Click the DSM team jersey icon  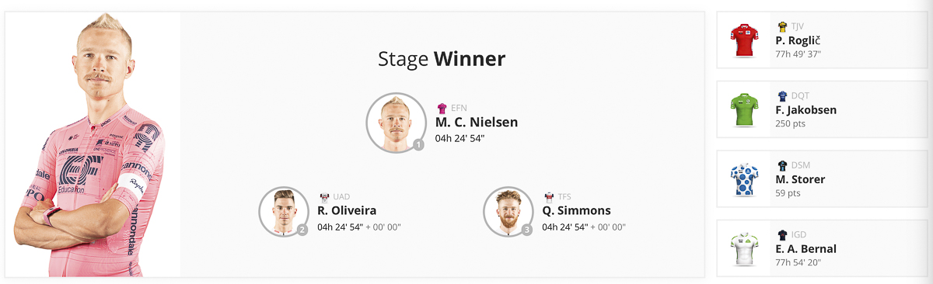782,166
